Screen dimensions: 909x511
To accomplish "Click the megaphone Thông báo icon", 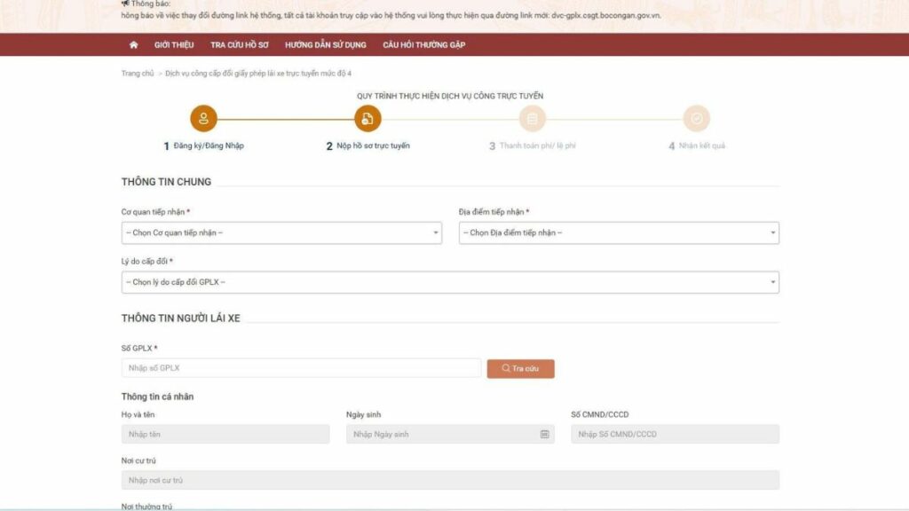I will [x=125, y=4].
